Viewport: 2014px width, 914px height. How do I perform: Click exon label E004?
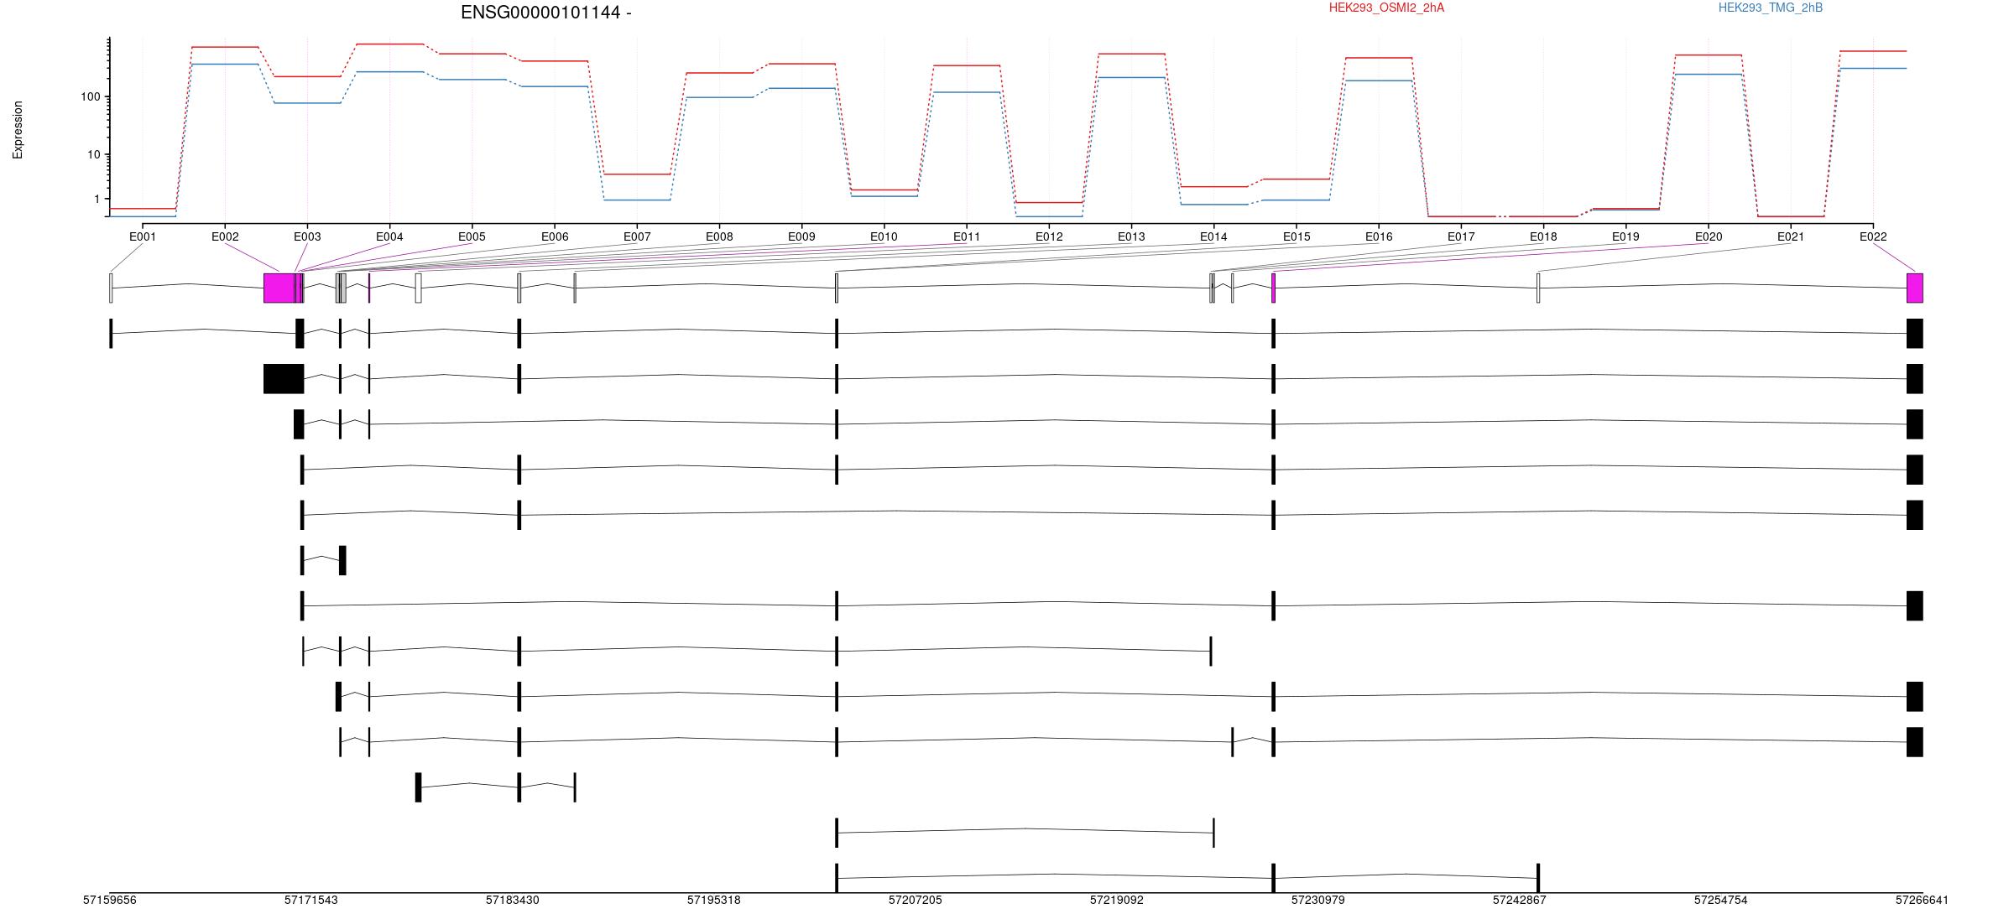pos(389,237)
